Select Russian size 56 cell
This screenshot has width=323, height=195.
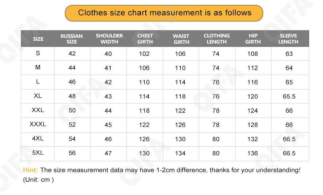click(x=72, y=153)
